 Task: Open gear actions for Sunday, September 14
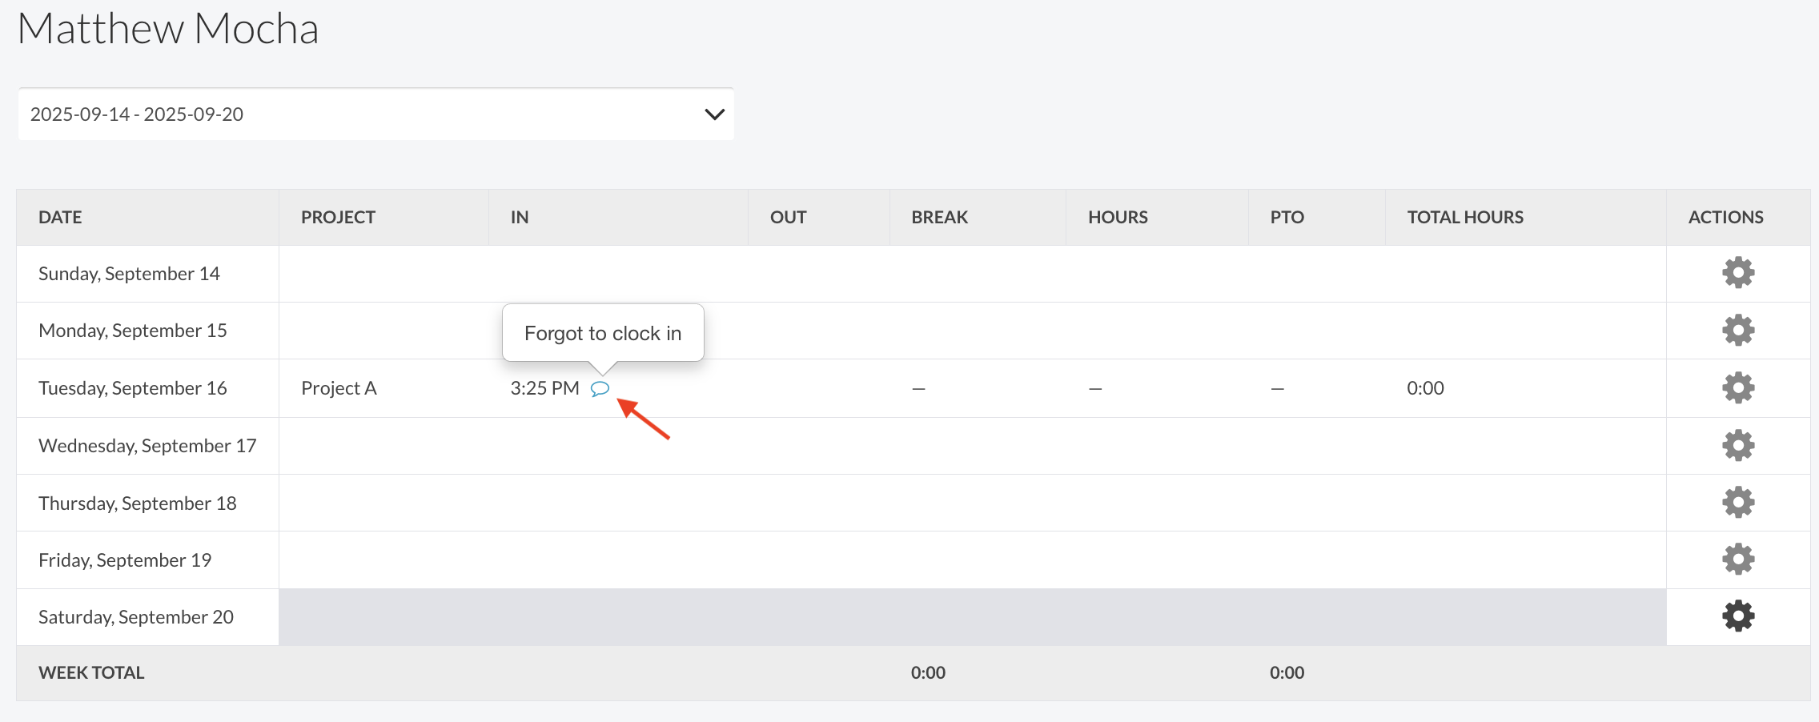pos(1737,273)
